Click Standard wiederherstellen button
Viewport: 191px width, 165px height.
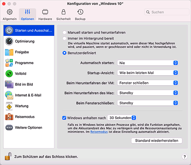[x=157, y=141]
